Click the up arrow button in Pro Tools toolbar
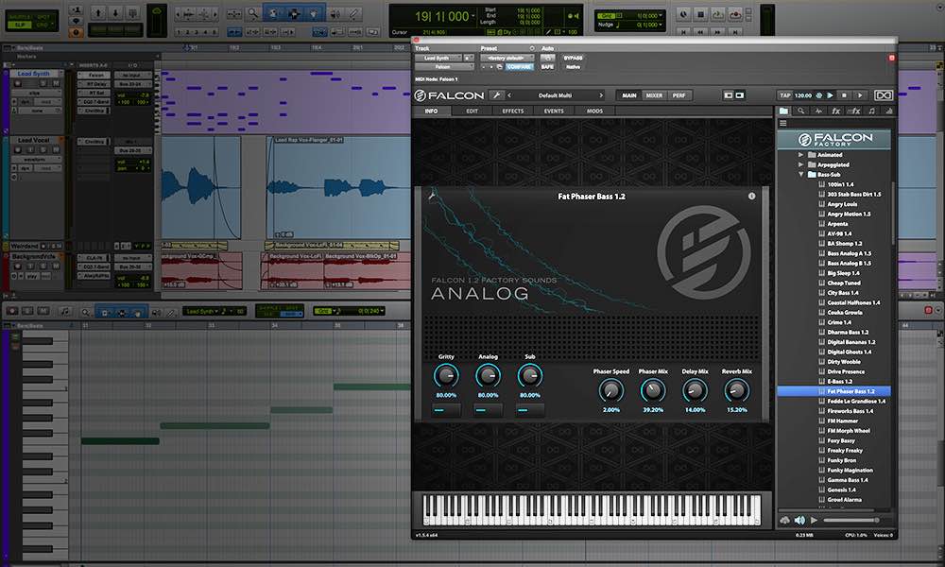Image resolution: width=945 pixels, height=567 pixels. pos(98,12)
